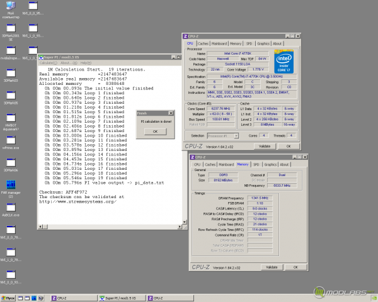Select the NVI_0_0_95 desktop shortcut

[x=33, y=8]
